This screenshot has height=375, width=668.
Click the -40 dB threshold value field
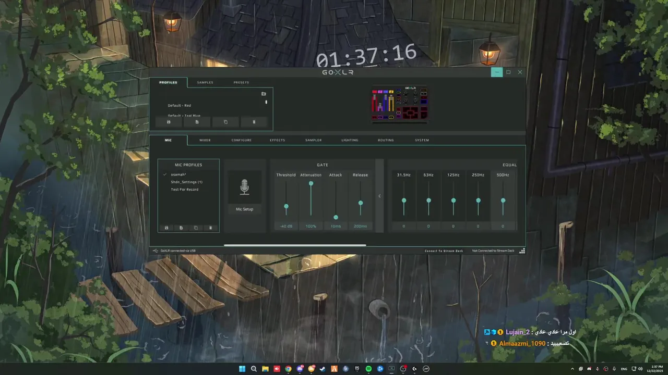tap(286, 226)
